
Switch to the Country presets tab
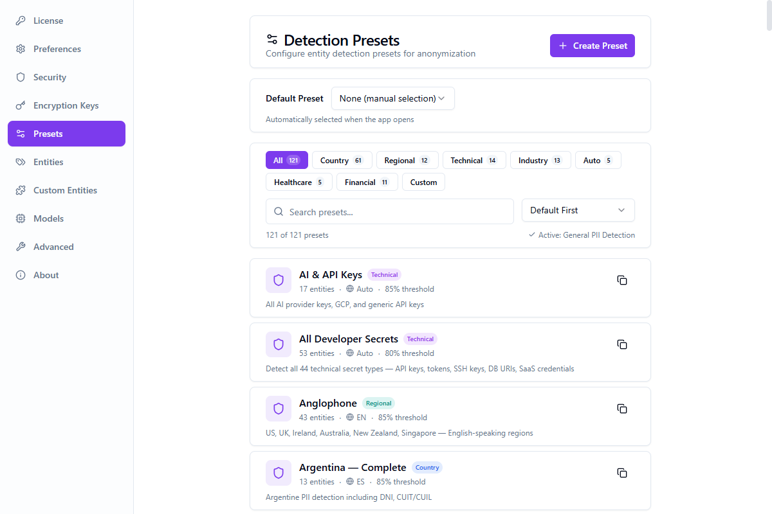coord(342,160)
